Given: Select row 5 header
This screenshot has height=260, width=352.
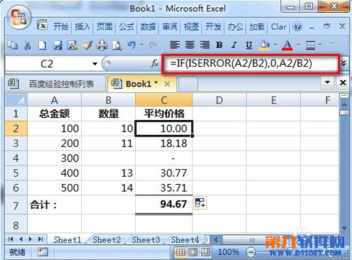Looking at the screenshot, I should pos(16,173).
